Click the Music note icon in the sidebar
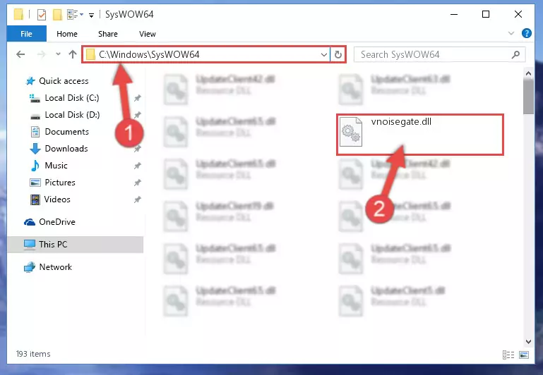 pyautogui.click(x=35, y=166)
